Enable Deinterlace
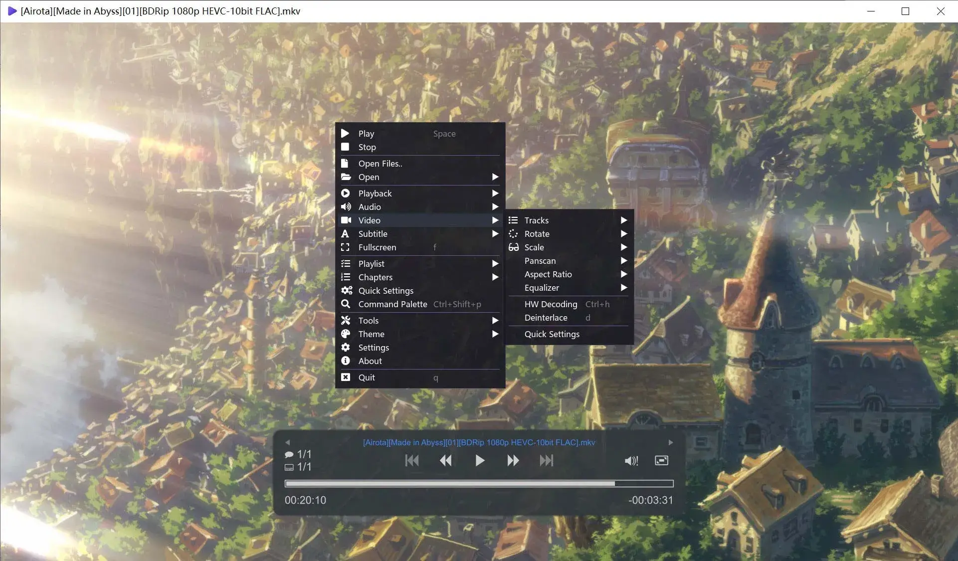 pos(546,318)
